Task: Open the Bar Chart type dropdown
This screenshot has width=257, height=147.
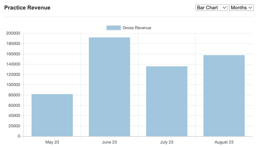Action: click(211, 8)
